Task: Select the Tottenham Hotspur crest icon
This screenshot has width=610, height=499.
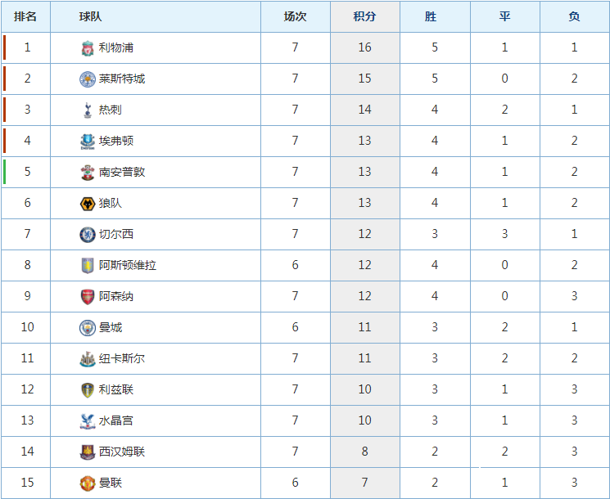Action: pyautogui.click(x=88, y=110)
